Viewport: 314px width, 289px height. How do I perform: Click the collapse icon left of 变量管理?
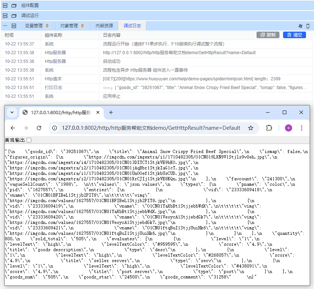(x=5, y=25)
